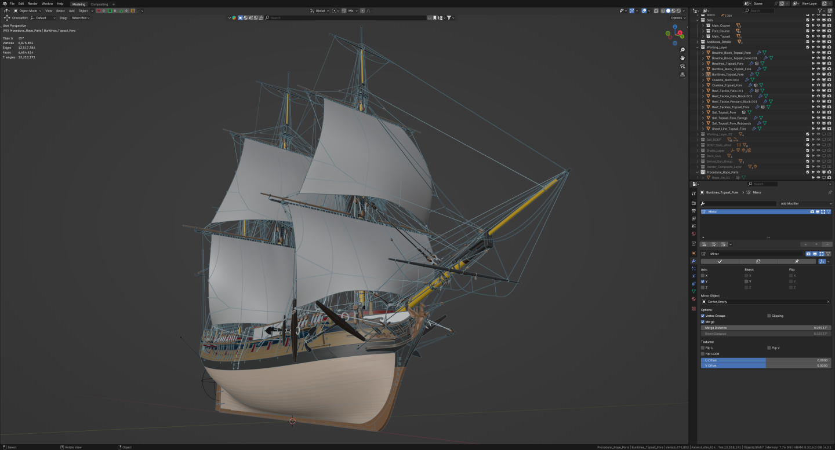This screenshot has height=450, width=835.
Task: Click the Options button in viewport header
Action: point(678,18)
